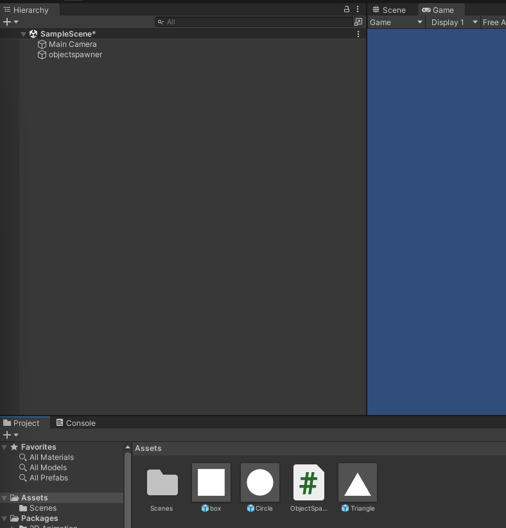Image resolution: width=506 pixels, height=528 pixels.
Task: Click the search icon beside All Models
Action: point(23,468)
